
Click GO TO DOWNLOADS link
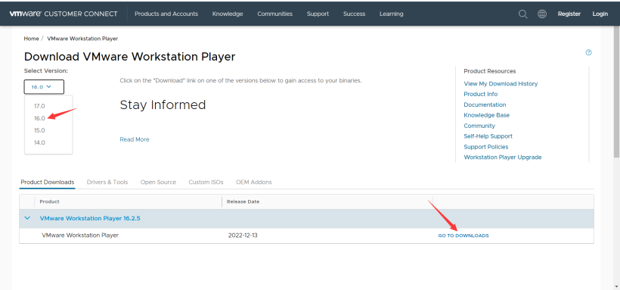click(x=463, y=235)
